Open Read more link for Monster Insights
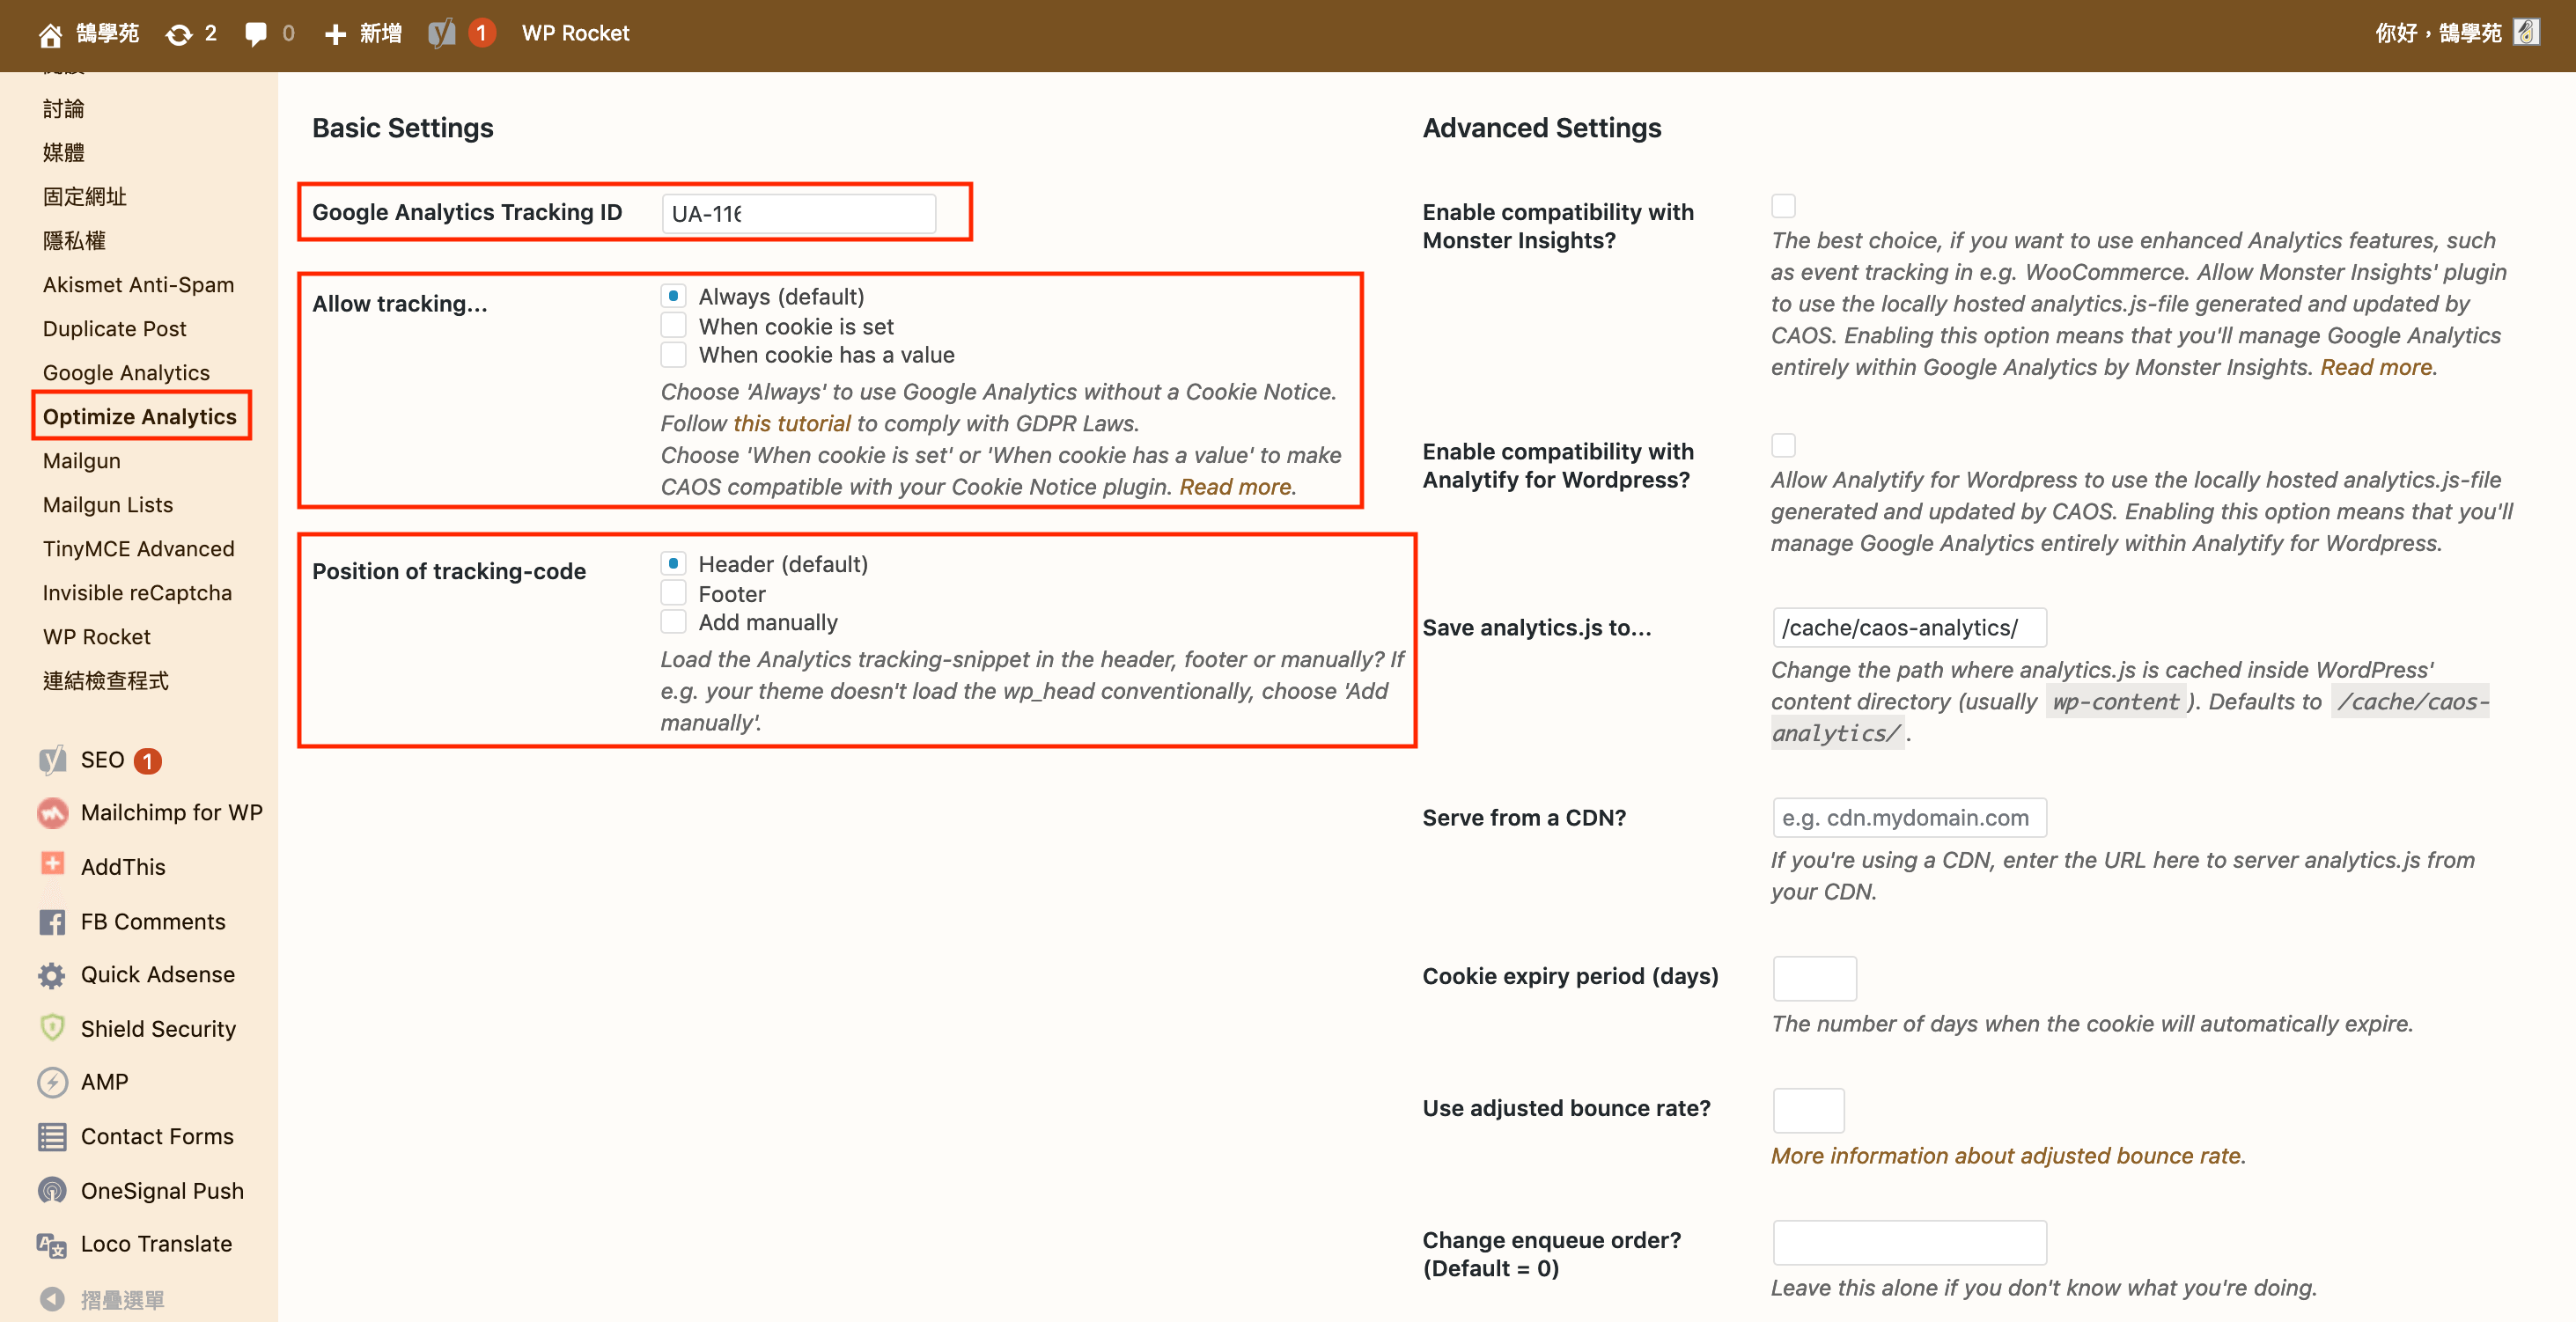 [2377, 367]
